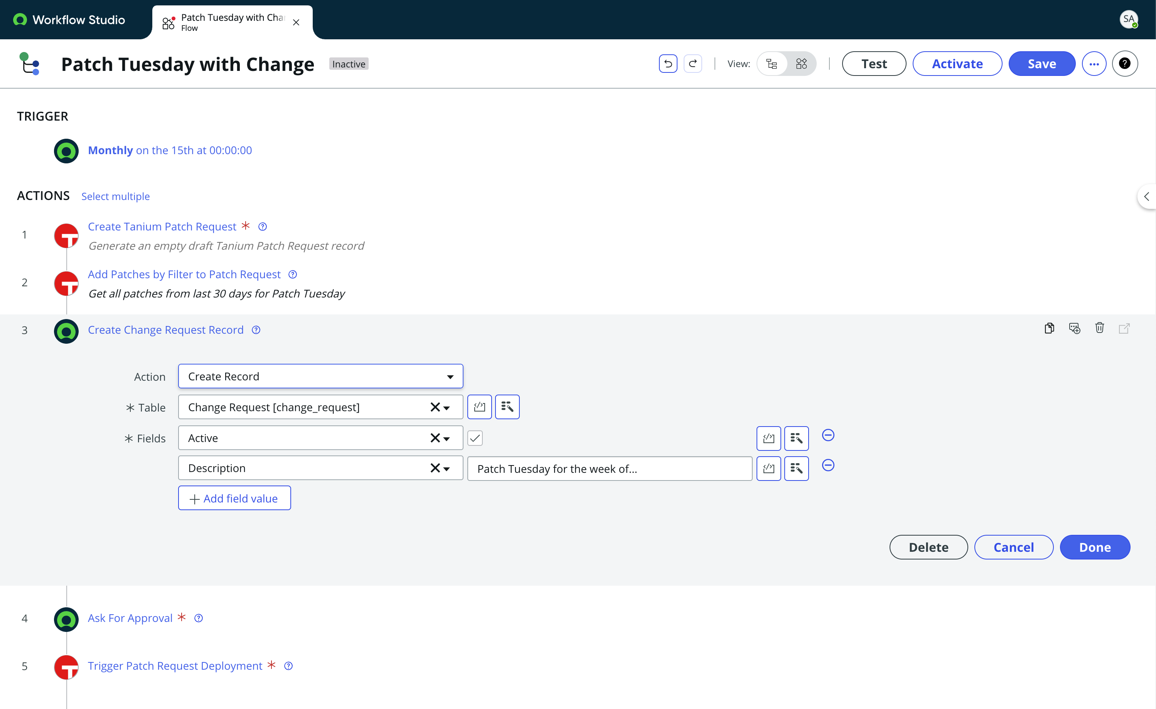Toggle the Active checkbox value

click(475, 438)
